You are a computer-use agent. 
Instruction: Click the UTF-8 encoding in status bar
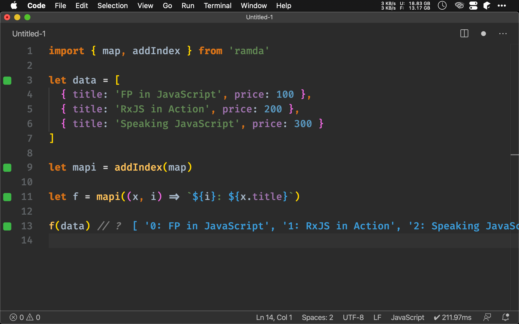[353, 317]
